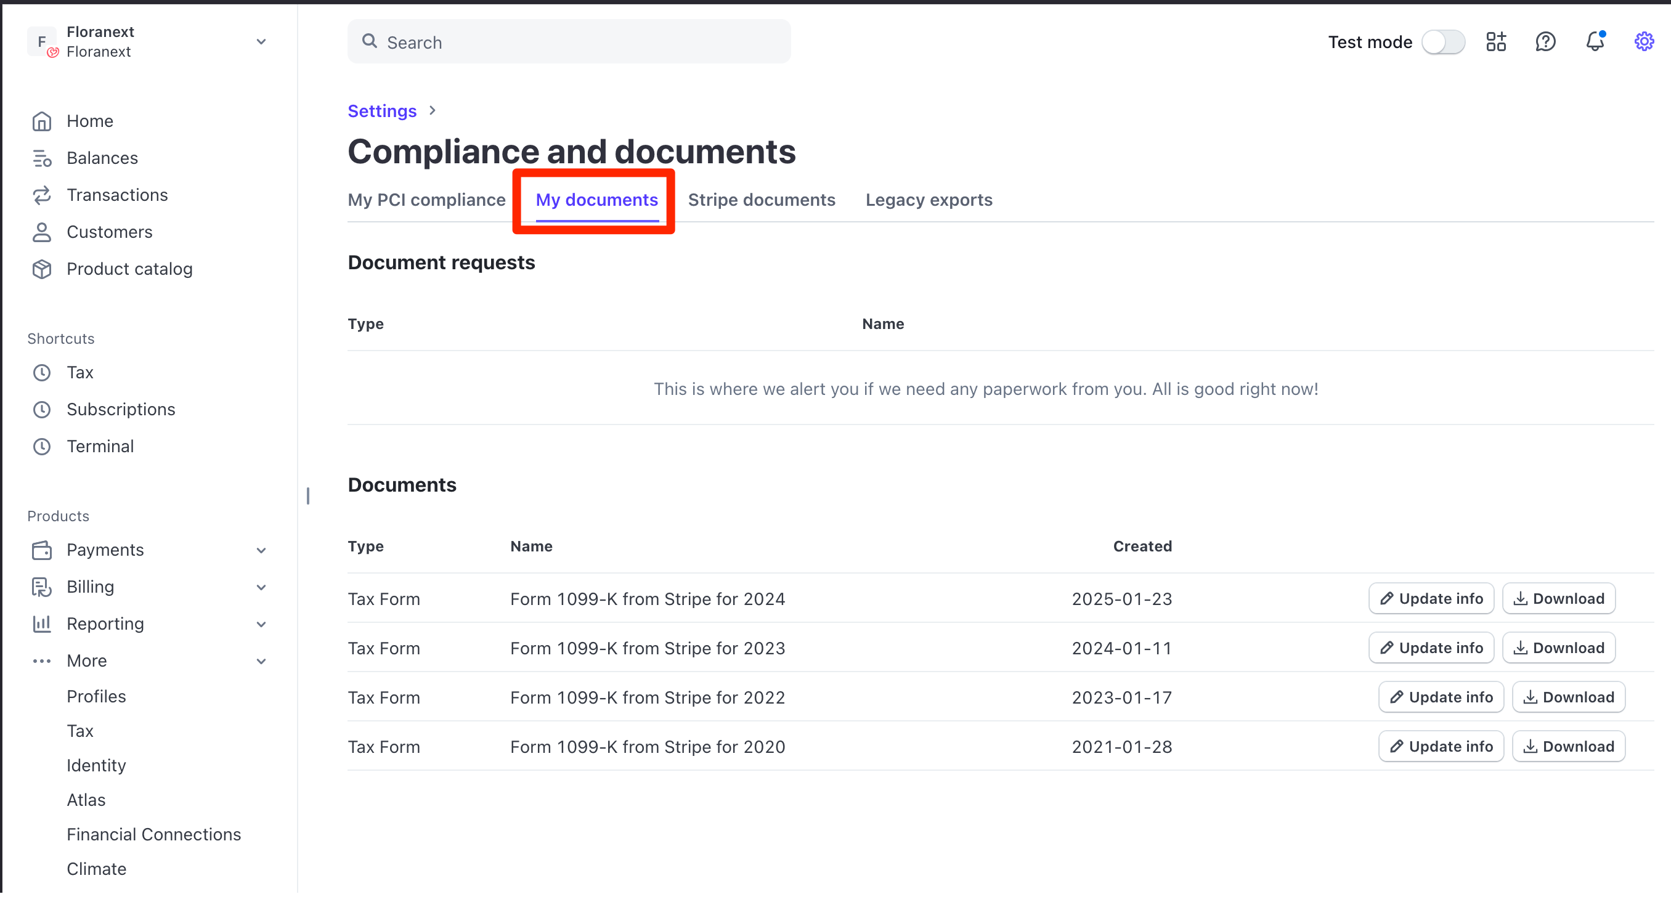Expand the Payments menu chevron

click(x=261, y=550)
